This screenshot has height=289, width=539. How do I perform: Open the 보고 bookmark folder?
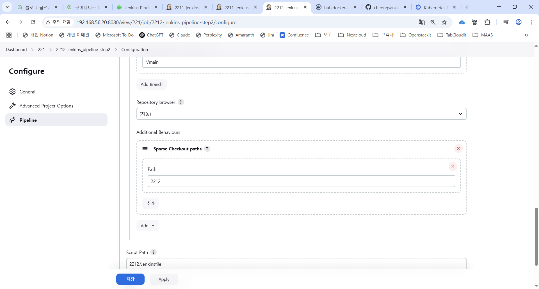323,35
